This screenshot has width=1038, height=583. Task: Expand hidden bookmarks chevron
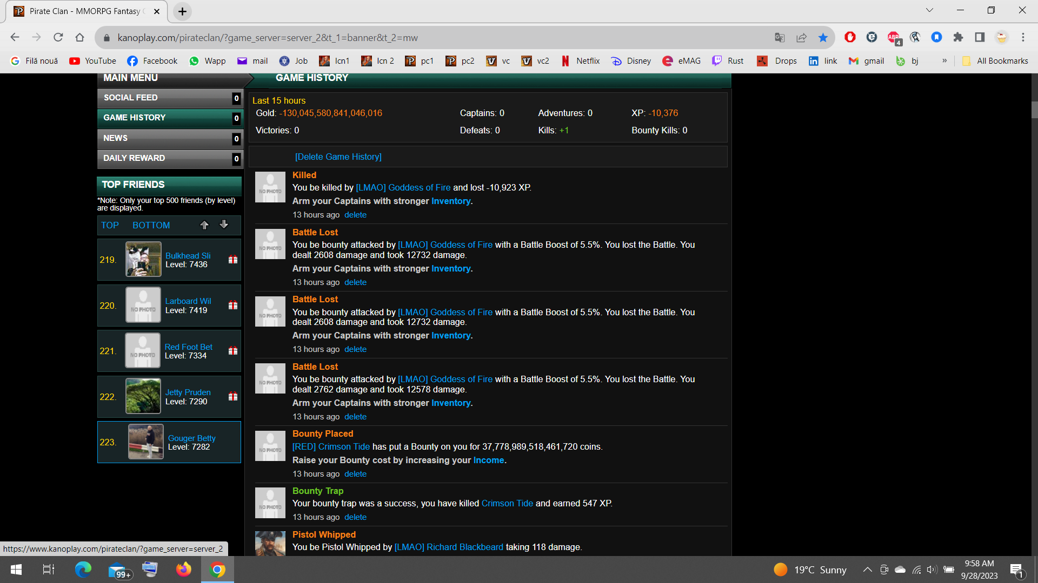(944, 61)
